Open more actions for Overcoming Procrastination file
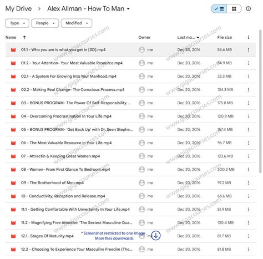Image resolution: width=263 pixels, height=259 pixels. (x=249, y=116)
